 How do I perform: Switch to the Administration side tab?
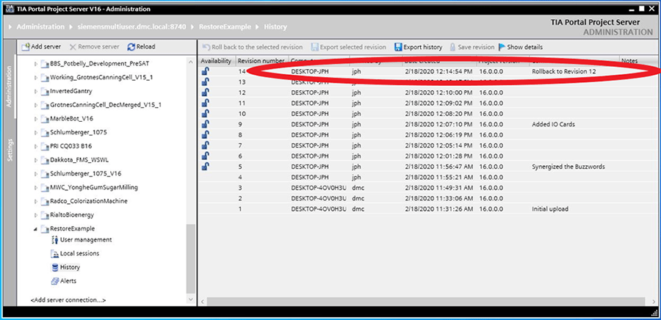click(x=10, y=87)
